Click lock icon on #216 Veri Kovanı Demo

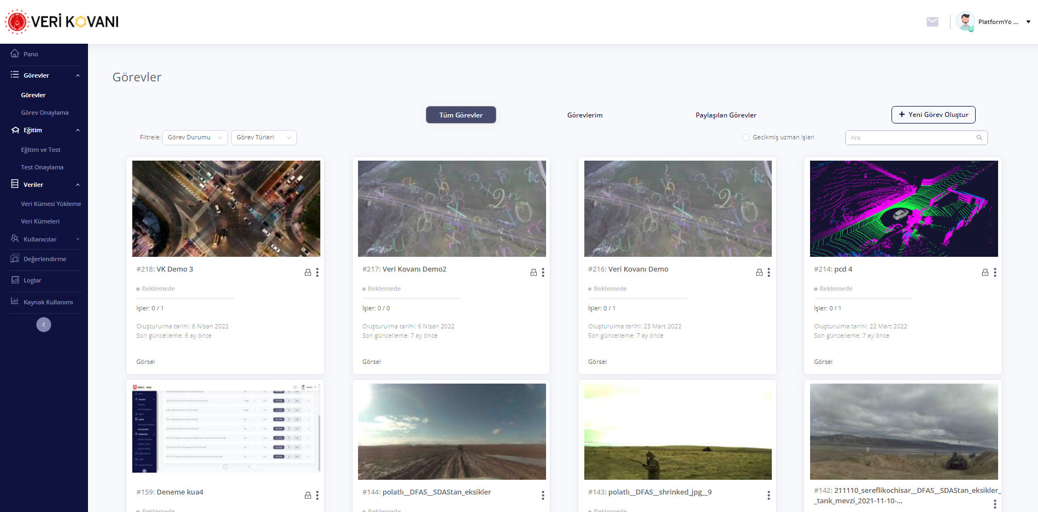point(759,272)
